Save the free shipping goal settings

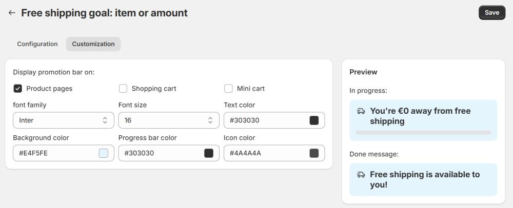(x=492, y=13)
